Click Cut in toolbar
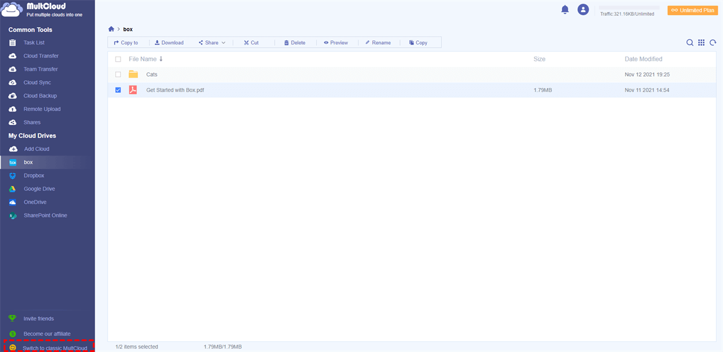The image size is (723, 352). [x=251, y=43]
